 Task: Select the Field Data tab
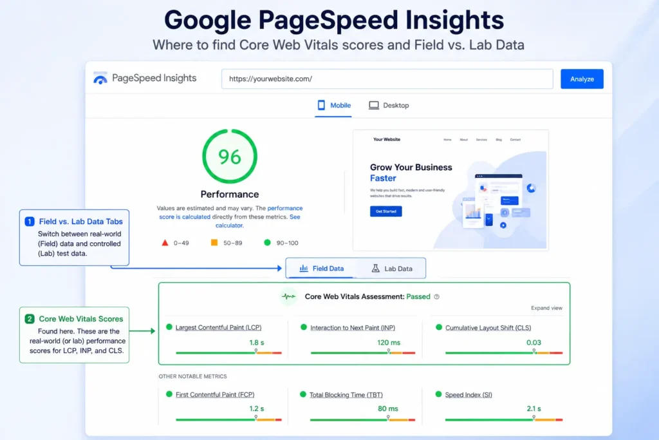322,269
